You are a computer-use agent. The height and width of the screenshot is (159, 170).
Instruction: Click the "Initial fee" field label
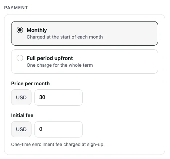point(22,115)
